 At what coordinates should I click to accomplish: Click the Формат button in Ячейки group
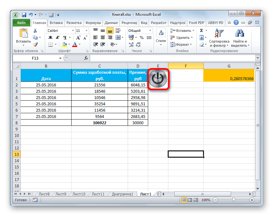(182, 44)
